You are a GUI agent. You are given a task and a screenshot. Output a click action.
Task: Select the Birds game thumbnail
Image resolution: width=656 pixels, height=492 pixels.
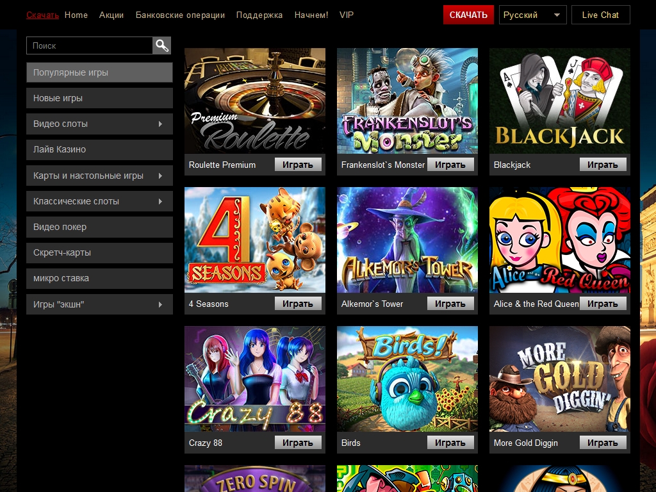(407, 379)
